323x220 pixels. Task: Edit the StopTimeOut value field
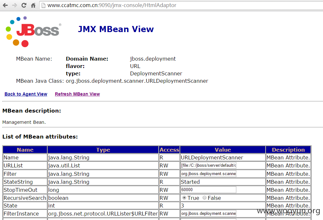[208, 190]
